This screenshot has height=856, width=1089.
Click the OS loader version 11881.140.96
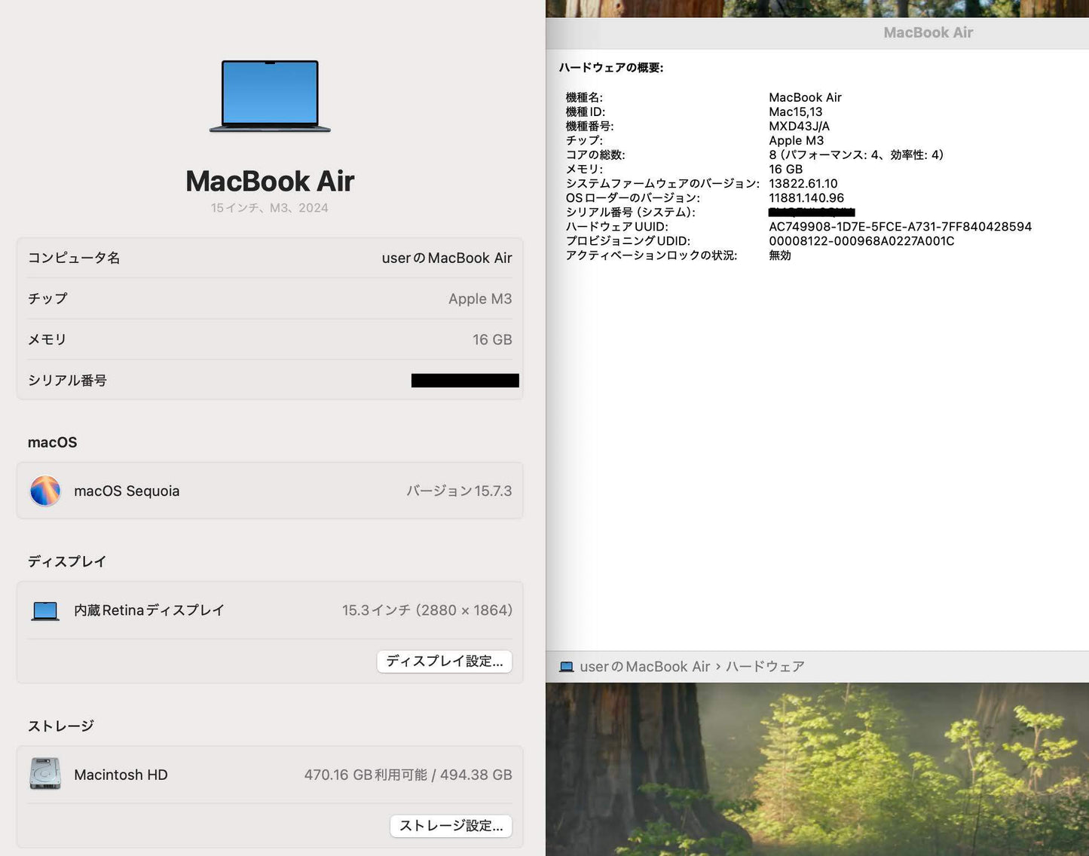806,197
